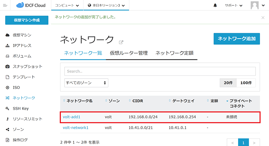
Task: Click the Search input field
Action: (160, 71)
